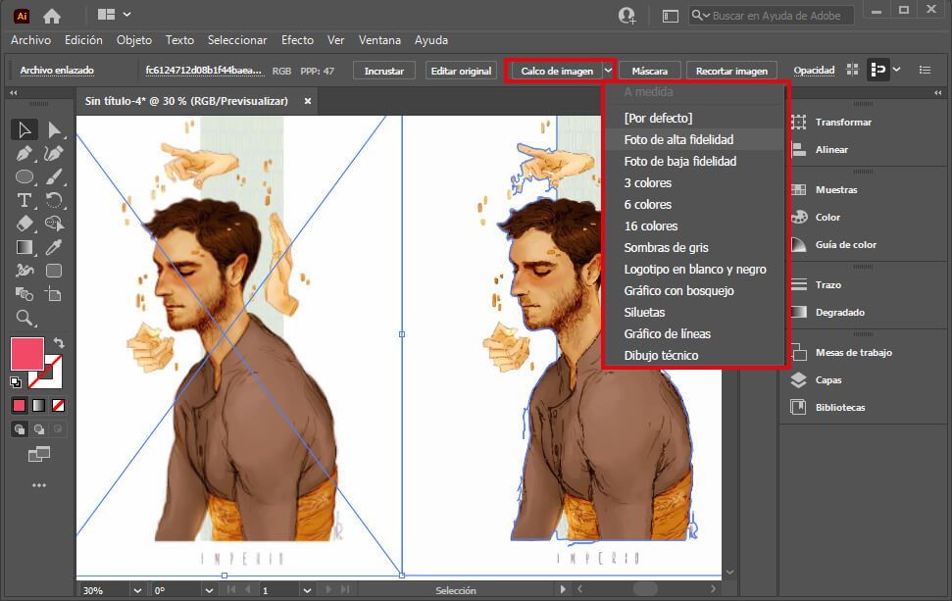Pick the Eyedropper tool
Viewport: 952px width, 601px height.
pyautogui.click(x=55, y=247)
